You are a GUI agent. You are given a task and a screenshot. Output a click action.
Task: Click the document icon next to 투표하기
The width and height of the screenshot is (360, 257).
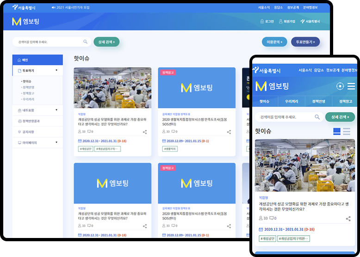coord(19,71)
